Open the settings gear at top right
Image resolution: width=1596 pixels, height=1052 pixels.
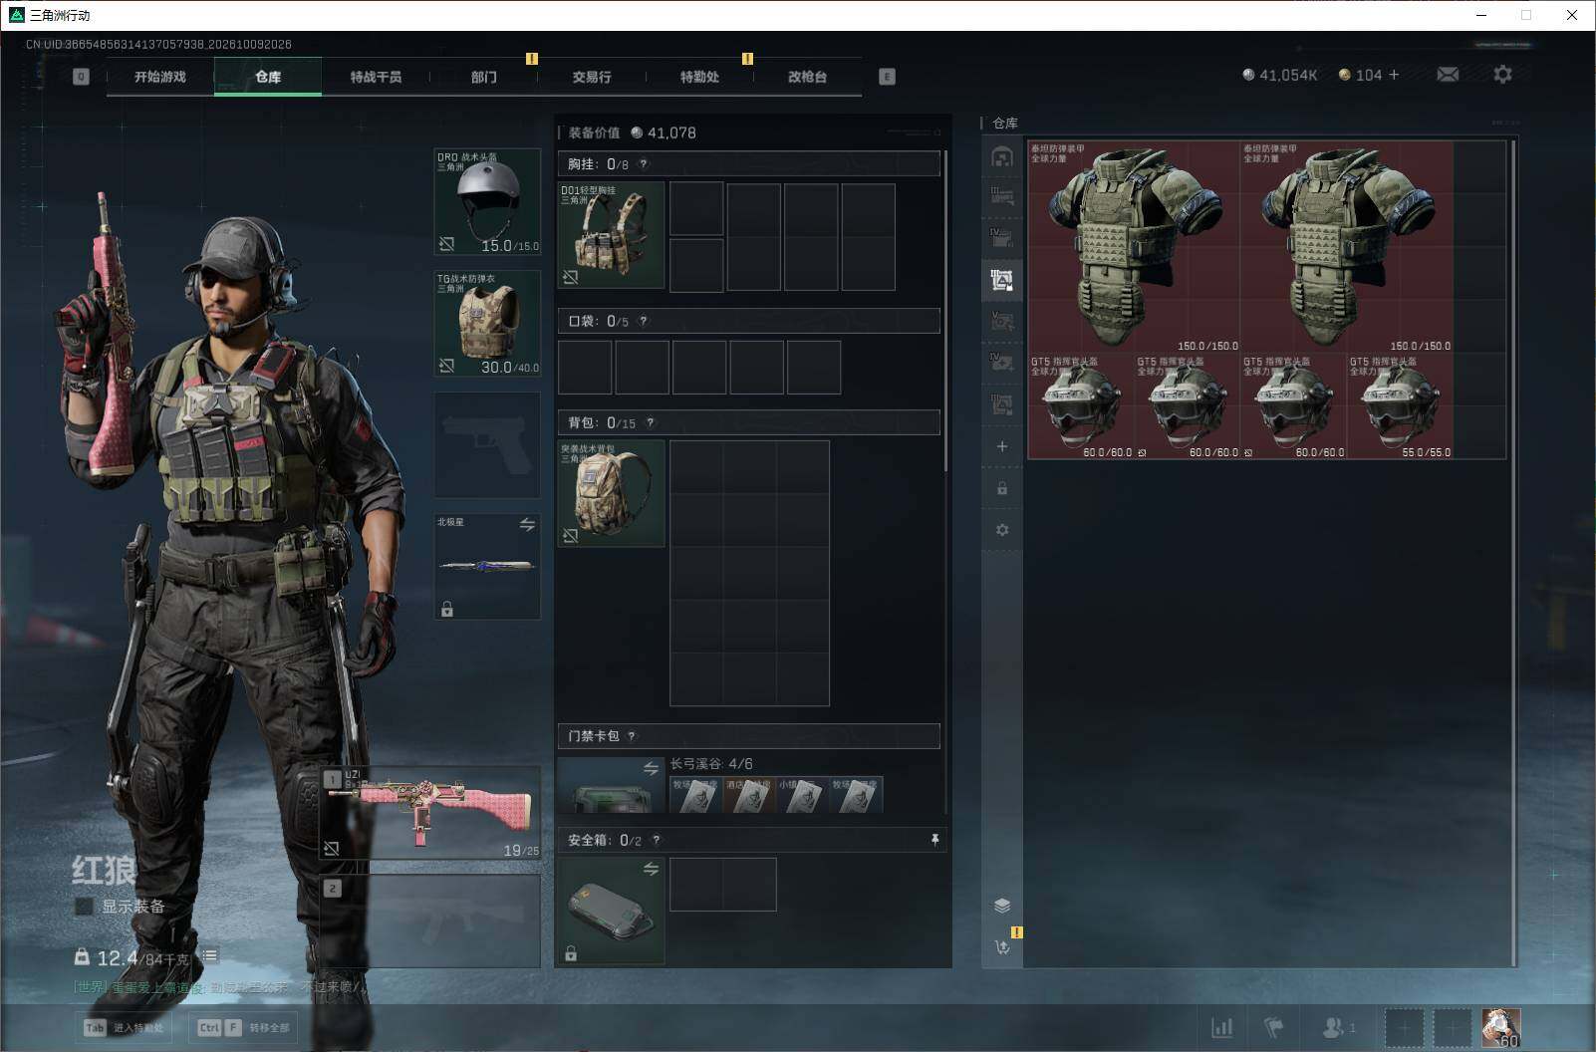pyautogui.click(x=1502, y=75)
